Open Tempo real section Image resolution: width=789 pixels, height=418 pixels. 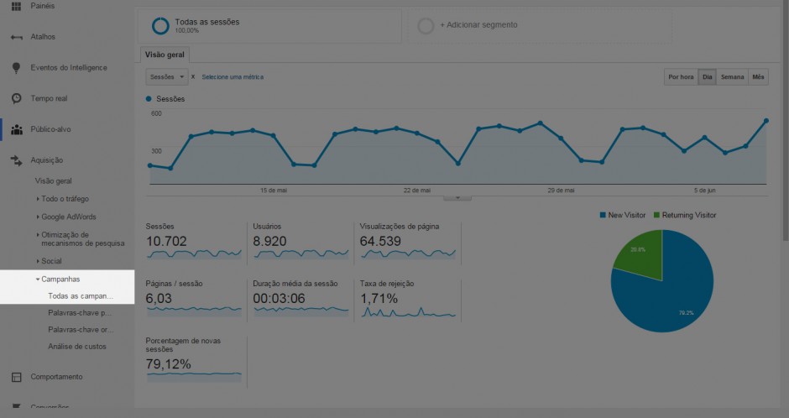[x=49, y=98]
